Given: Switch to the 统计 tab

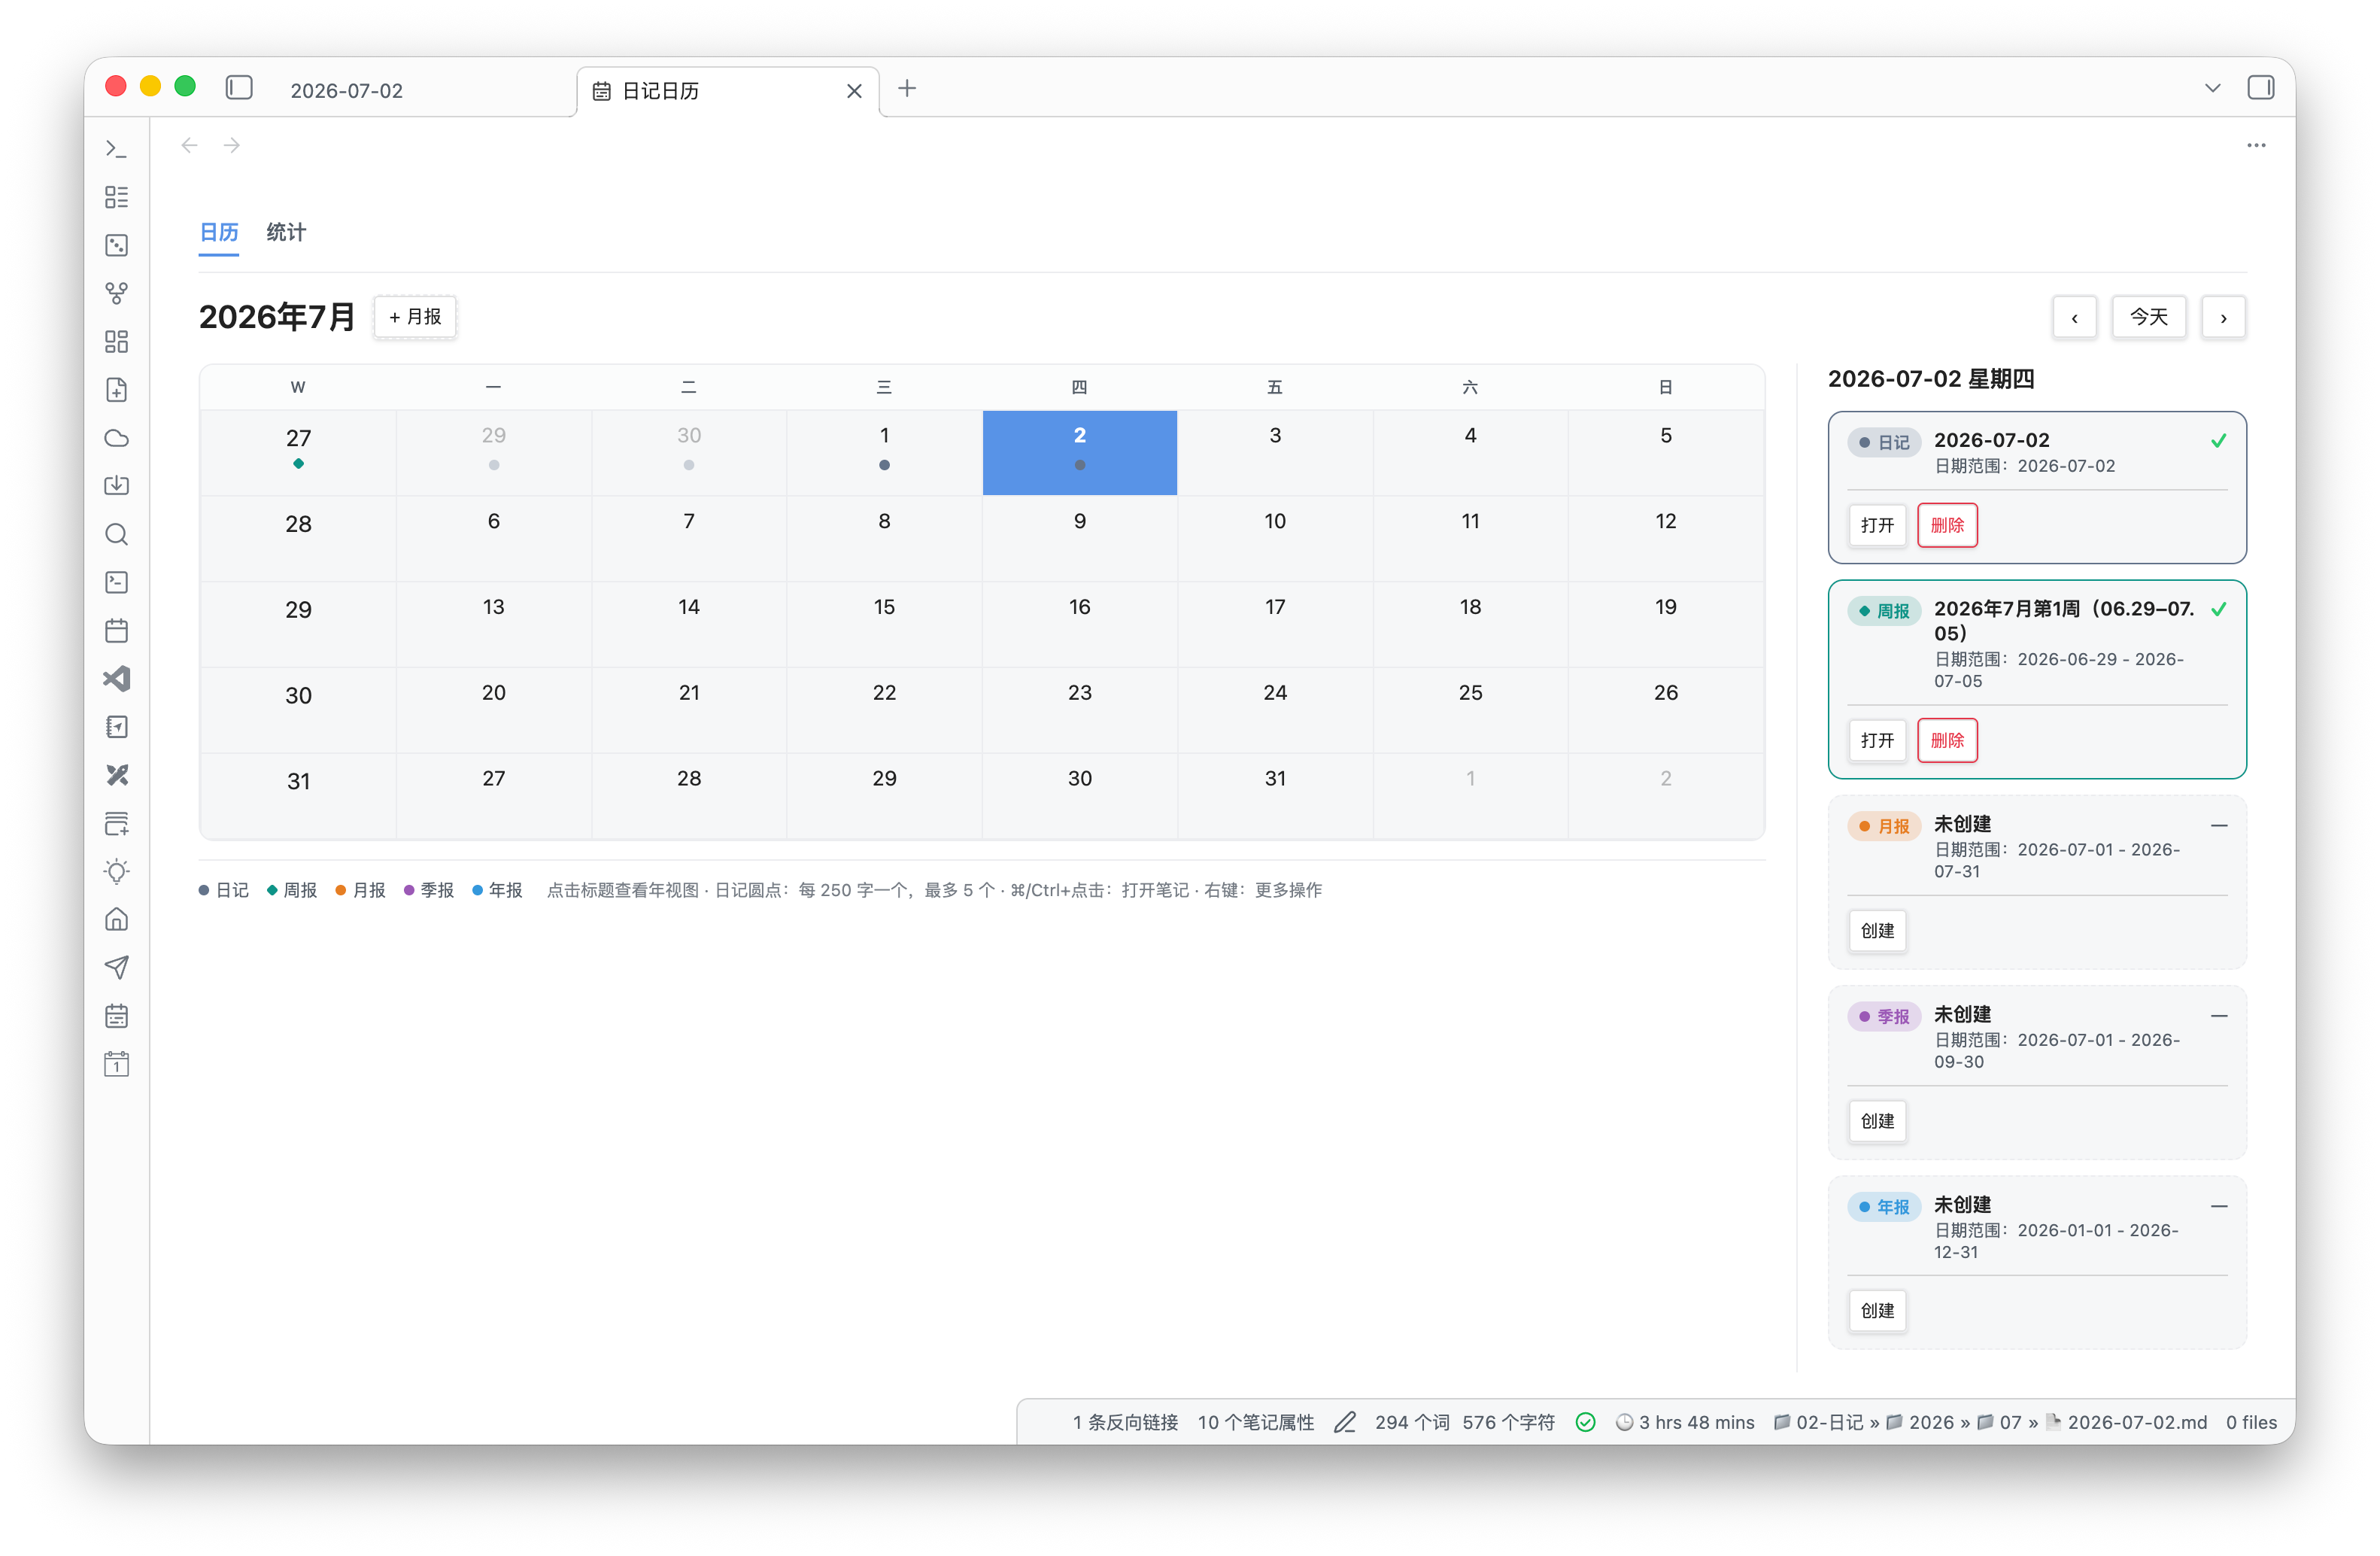Looking at the screenshot, I should pyautogui.click(x=286, y=232).
